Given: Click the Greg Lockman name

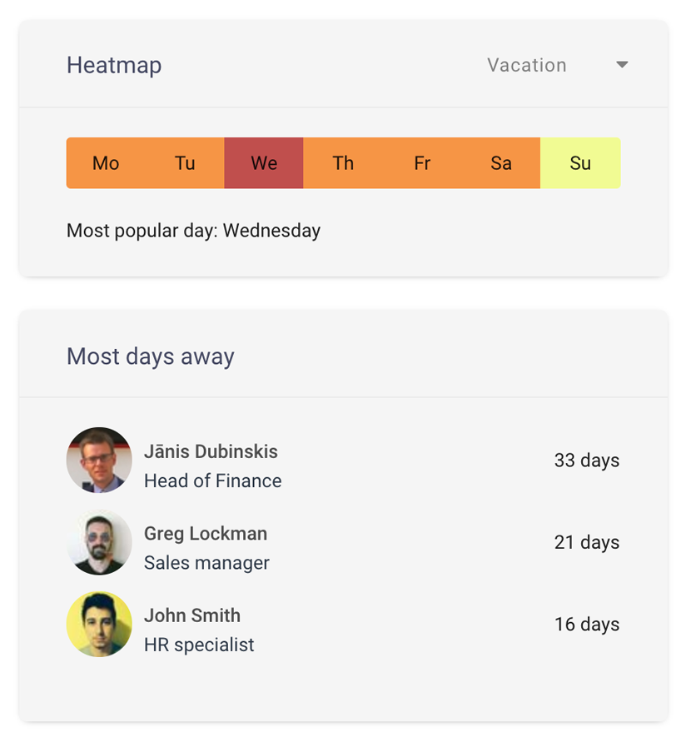Looking at the screenshot, I should (x=205, y=534).
